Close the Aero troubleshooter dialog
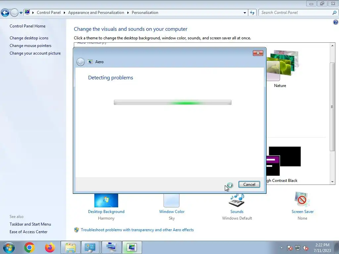The height and width of the screenshot is (254, 339). pos(258,53)
